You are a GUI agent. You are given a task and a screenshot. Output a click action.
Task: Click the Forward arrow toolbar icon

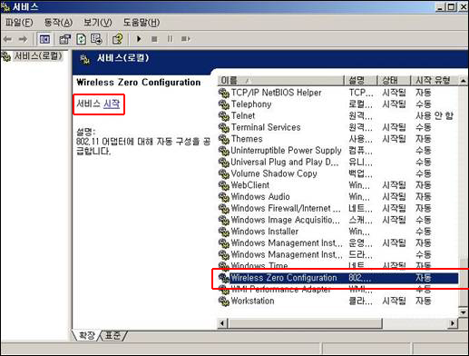[x=23, y=39]
